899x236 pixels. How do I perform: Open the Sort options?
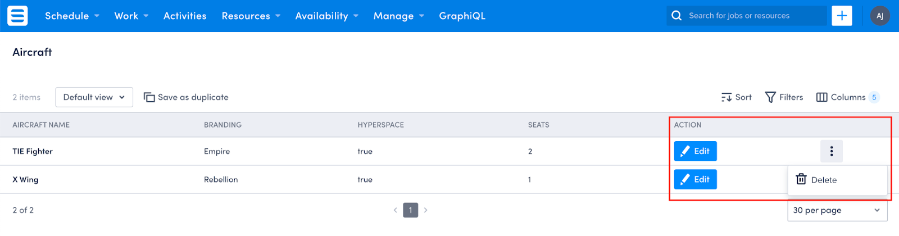click(x=737, y=97)
